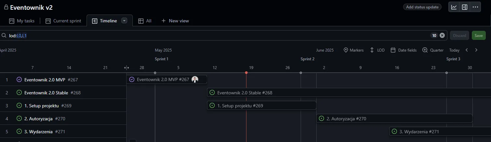Toggle the project details side panel icon

[x=465, y=7]
